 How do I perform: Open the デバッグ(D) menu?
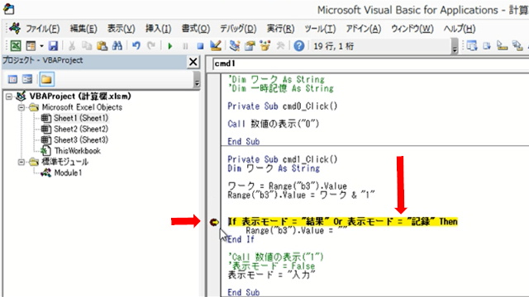pos(238,29)
